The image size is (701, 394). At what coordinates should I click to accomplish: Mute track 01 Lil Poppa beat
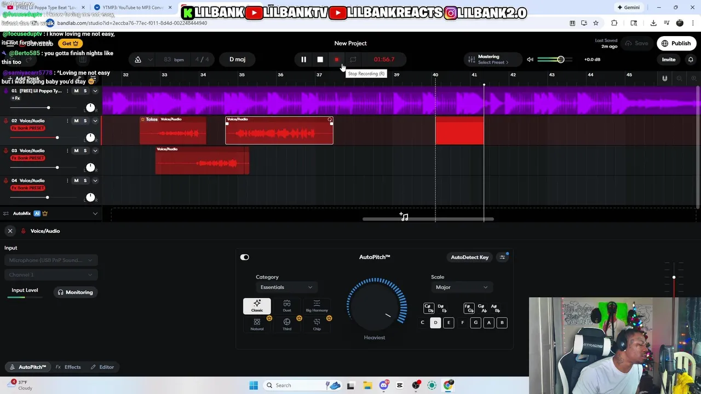pyautogui.click(x=76, y=91)
